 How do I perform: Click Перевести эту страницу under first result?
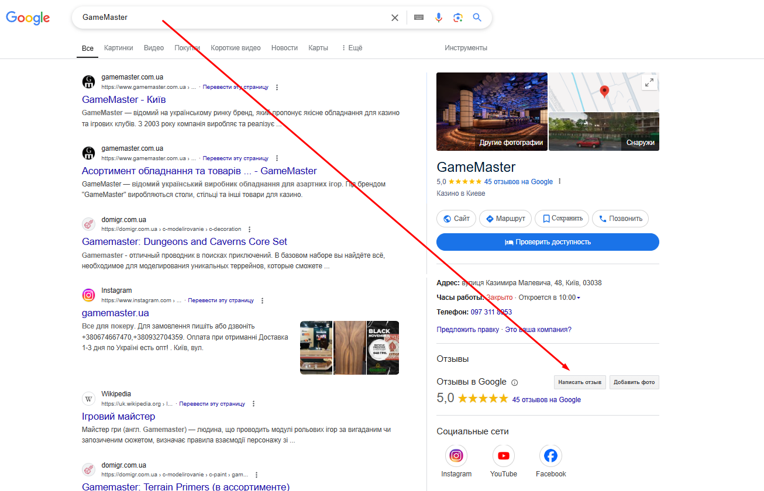pos(236,87)
